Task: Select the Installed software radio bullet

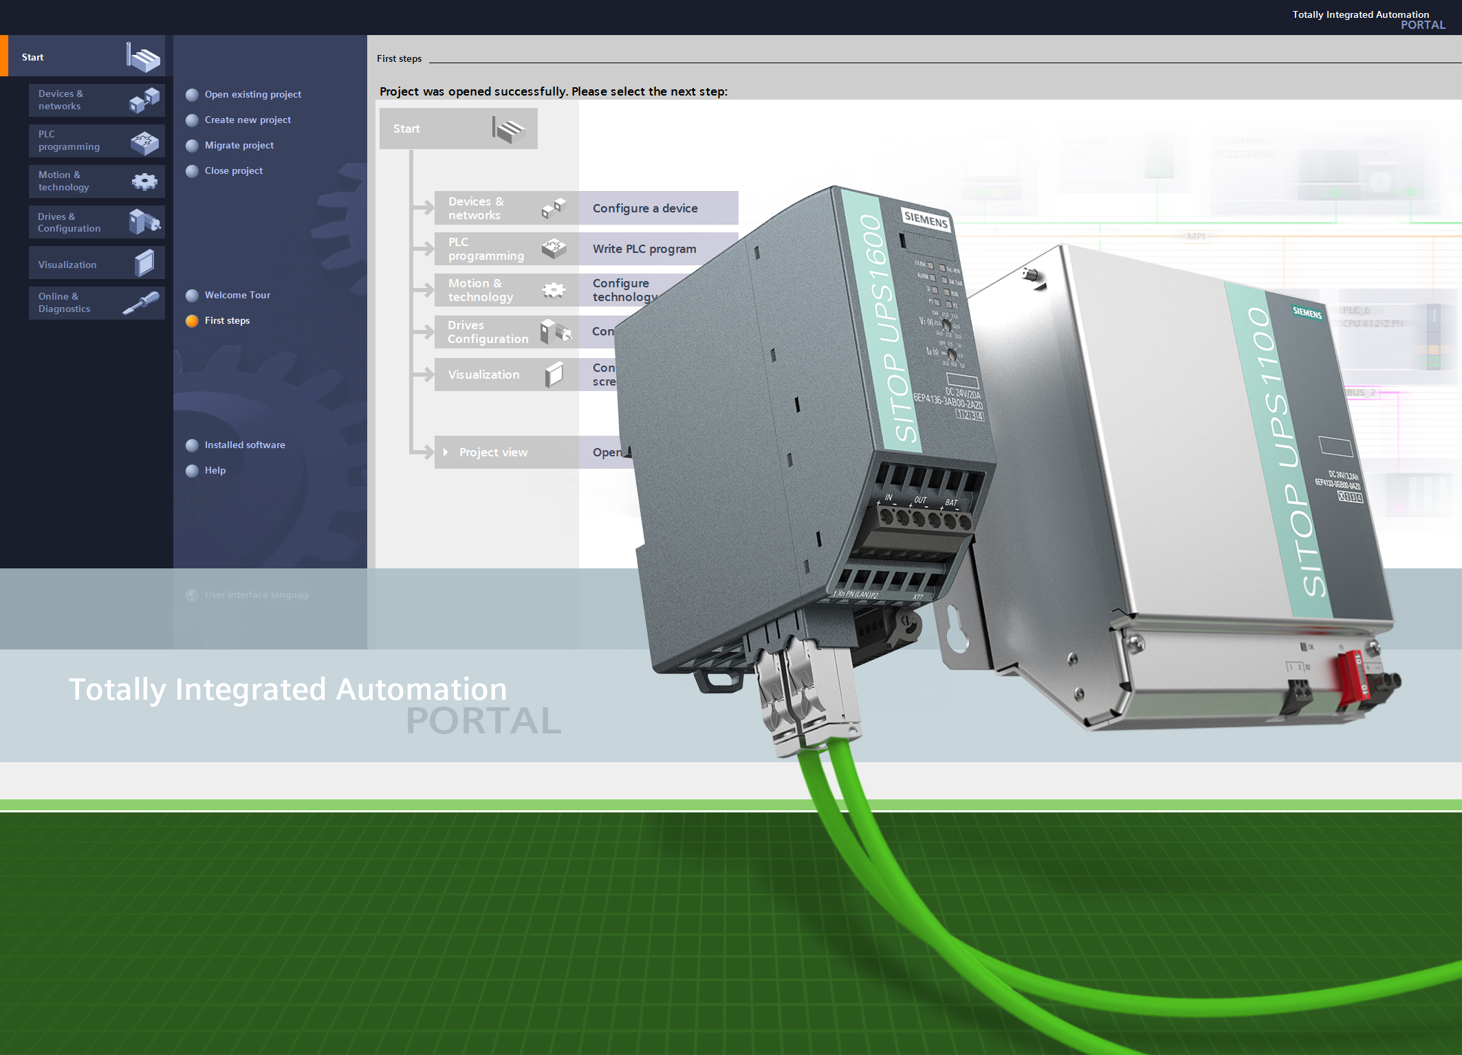Action: [x=193, y=445]
